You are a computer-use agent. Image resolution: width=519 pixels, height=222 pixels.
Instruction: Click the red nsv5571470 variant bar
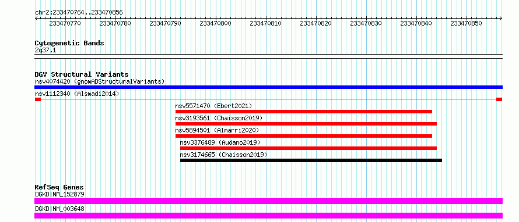pyautogui.click(x=303, y=112)
